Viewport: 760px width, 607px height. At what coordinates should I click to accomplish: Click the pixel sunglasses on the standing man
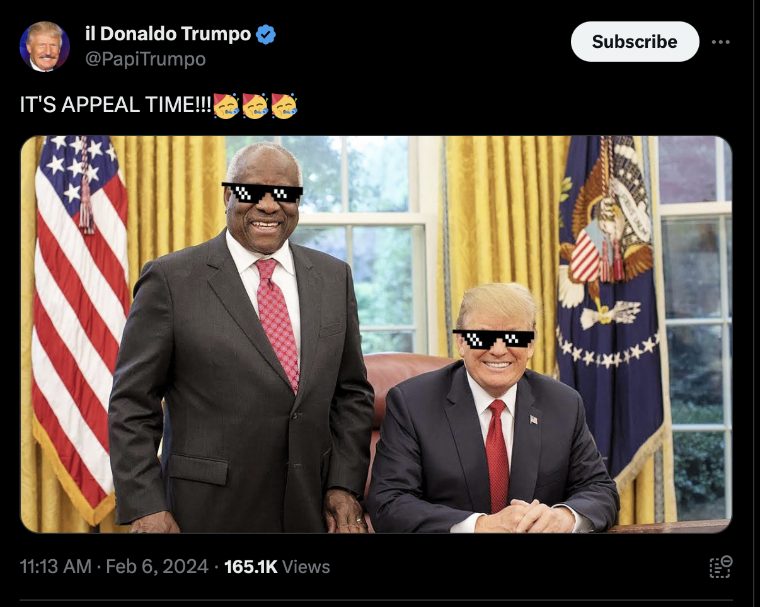[262, 192]
